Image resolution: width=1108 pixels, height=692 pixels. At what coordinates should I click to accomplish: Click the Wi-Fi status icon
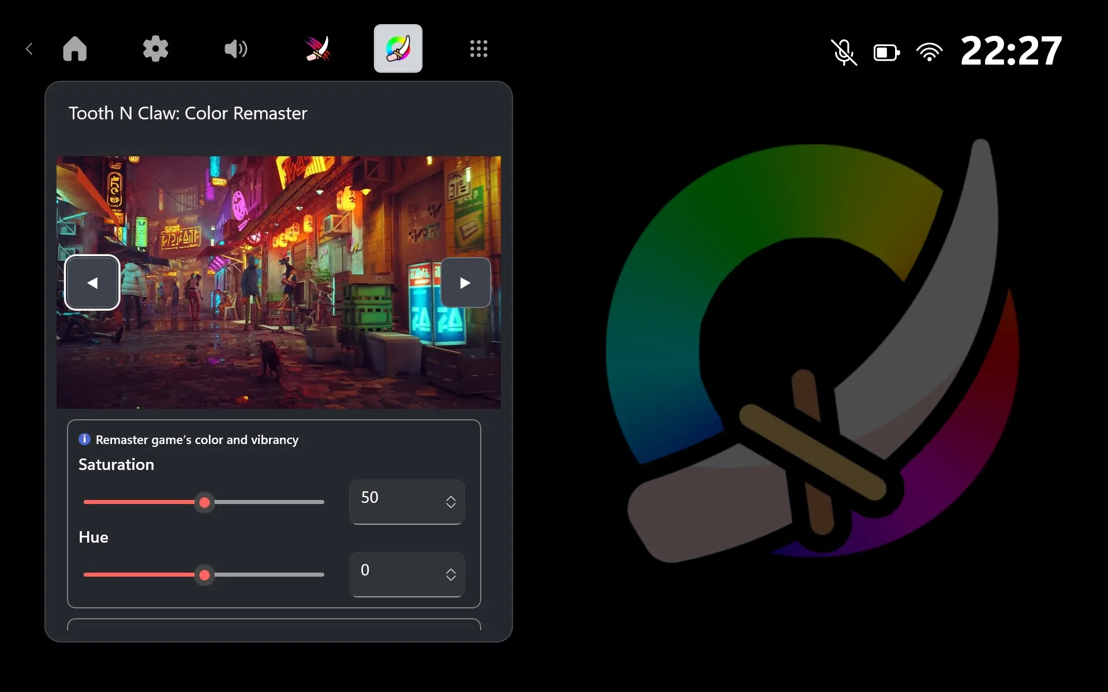pos(929,52)
